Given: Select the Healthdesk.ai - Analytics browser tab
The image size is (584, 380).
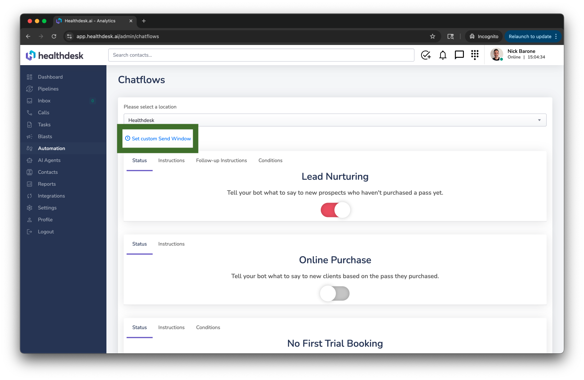Looking at the screenshot, I should (95, 21).
